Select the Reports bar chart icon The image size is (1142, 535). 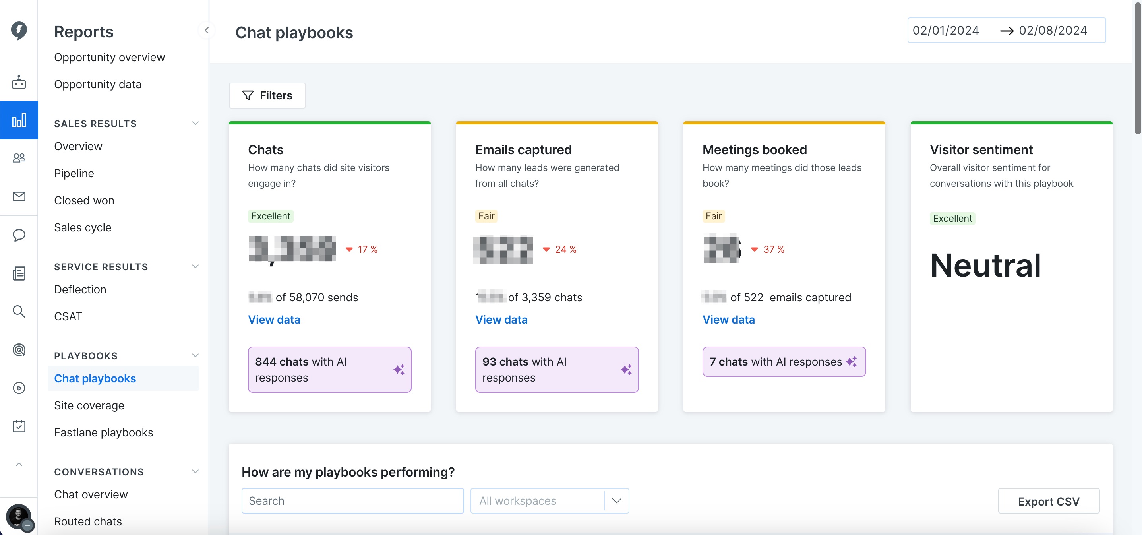(19, 120)
